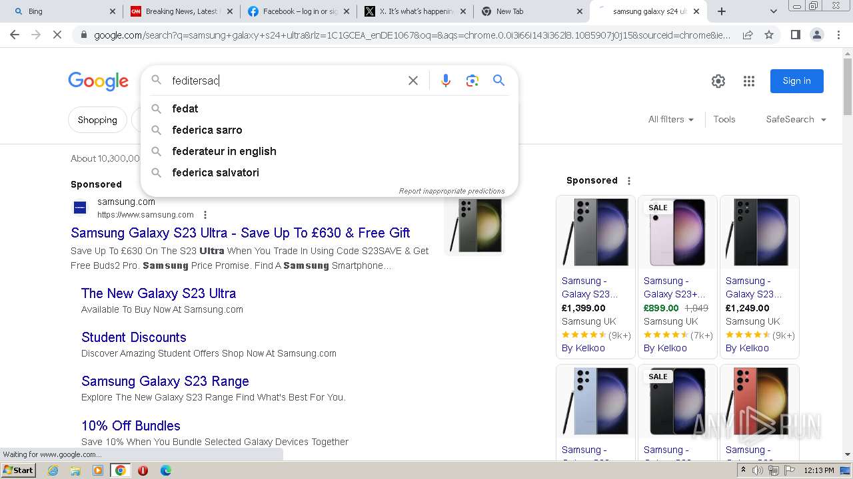Expand the tab search dropdown arrow

tap(773, 11)
